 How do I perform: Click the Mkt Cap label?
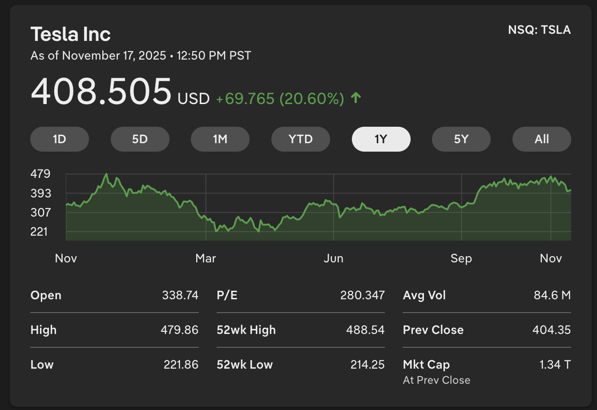tap(426, 365)
